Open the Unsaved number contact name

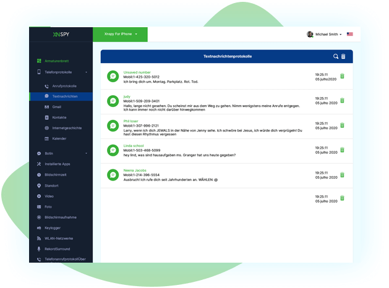pyautogui.click(x=137, y=72)
